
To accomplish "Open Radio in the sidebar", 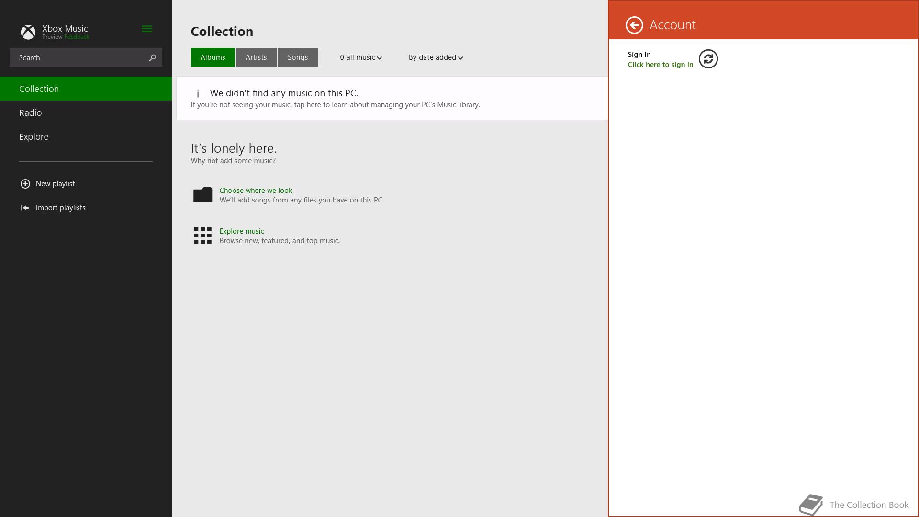I will tap(86, 112).
